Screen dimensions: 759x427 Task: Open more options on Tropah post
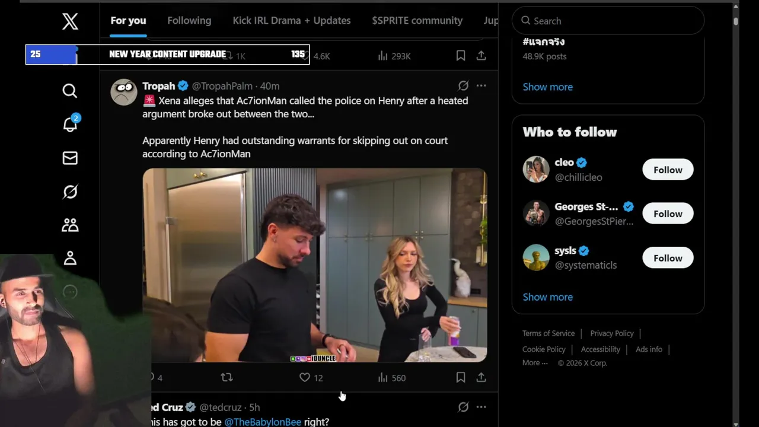point(481,86)
